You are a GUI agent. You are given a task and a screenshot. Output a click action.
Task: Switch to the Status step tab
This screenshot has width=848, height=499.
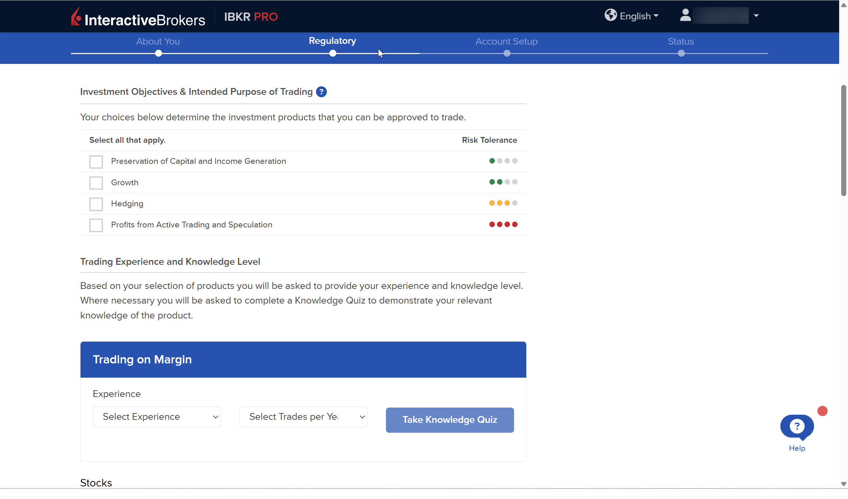click(x=681, y=41)
